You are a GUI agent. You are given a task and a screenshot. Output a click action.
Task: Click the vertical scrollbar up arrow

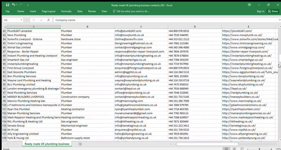[x=280, y=27]
